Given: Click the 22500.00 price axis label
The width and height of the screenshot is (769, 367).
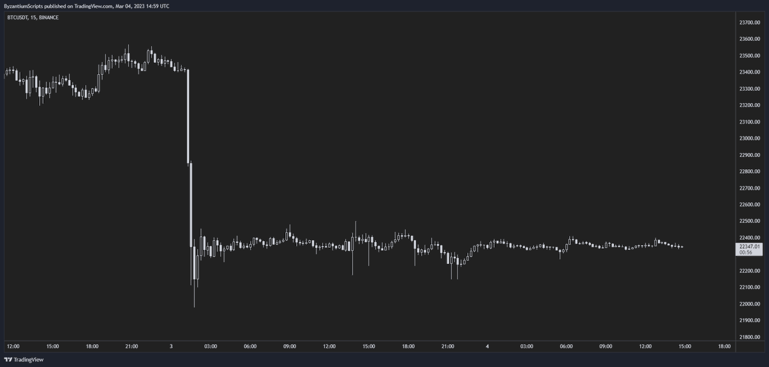Looking at the screenshot, I should [x=750, y=221].
